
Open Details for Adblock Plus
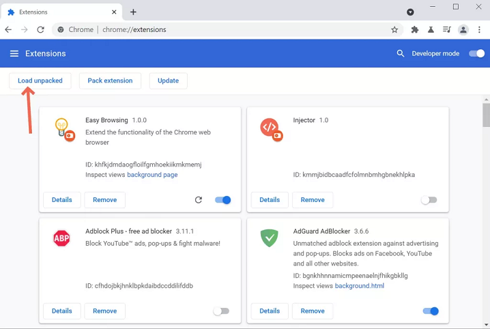pyautogui.click(x=62, y=311)
